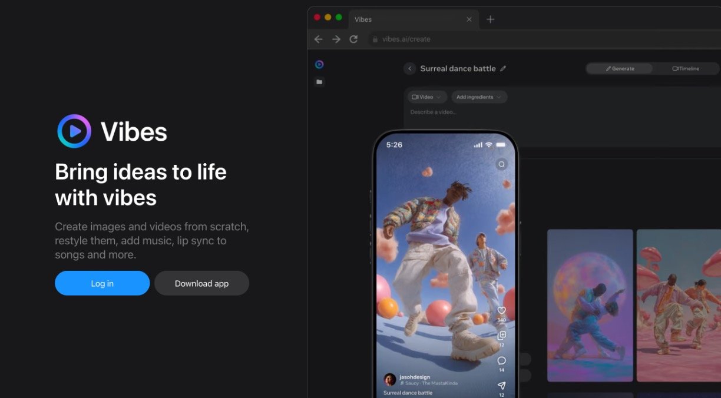Click the Surreal dance battle project title

pos(458,69)
